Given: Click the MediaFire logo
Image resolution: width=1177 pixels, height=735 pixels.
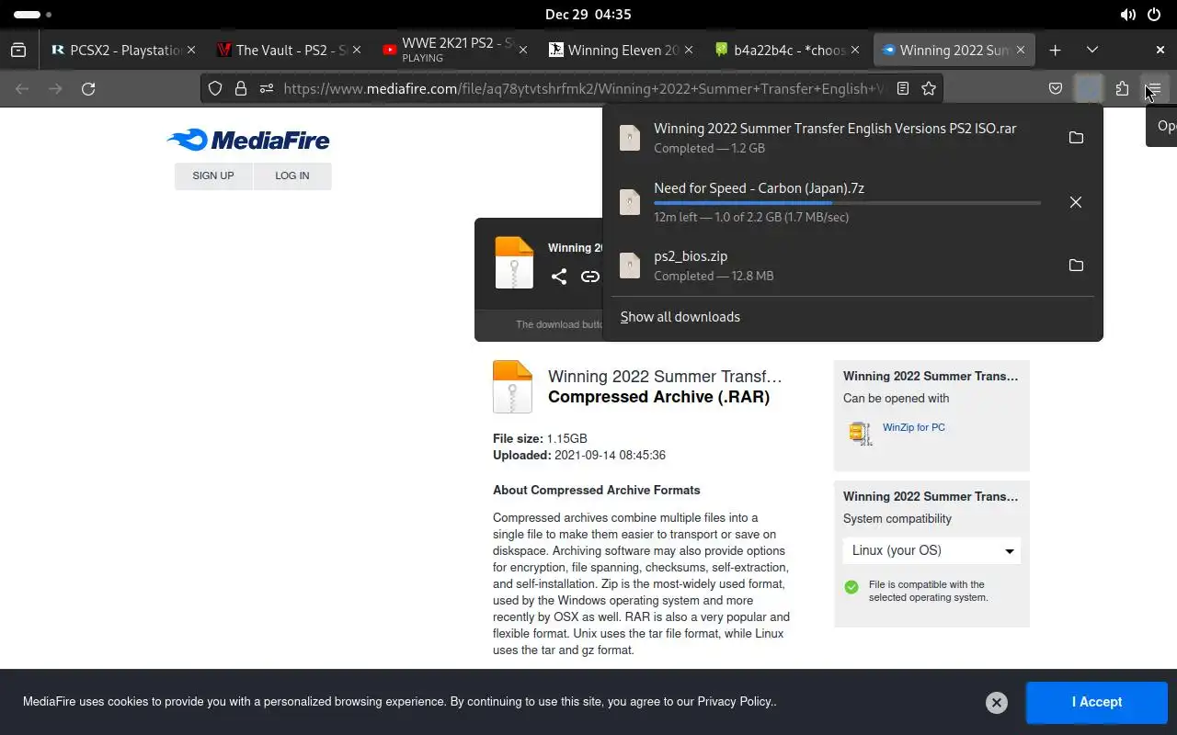Looking at the screenshot, I should (x=248, y=140).
